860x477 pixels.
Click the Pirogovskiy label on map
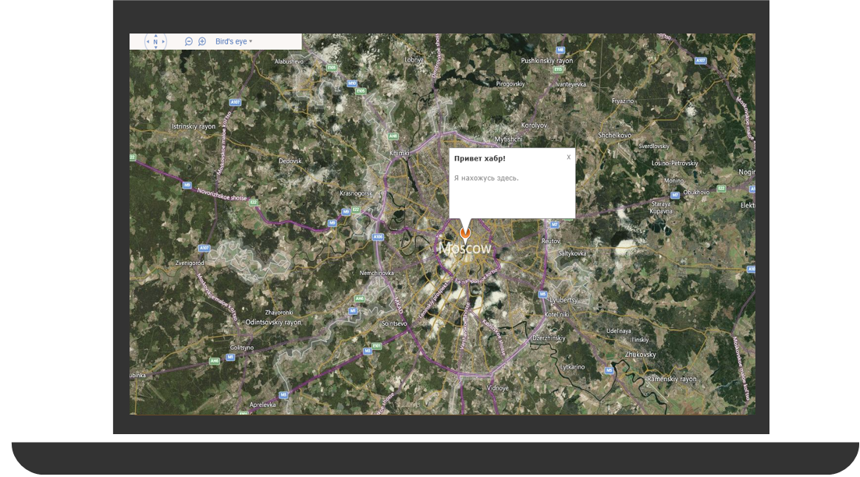(510, 84)
